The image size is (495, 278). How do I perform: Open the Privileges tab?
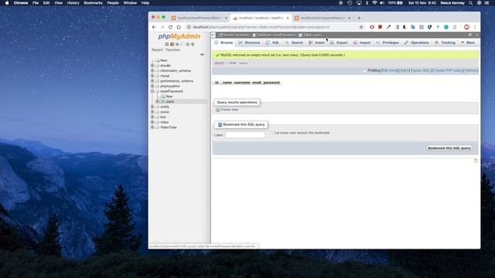387,42
